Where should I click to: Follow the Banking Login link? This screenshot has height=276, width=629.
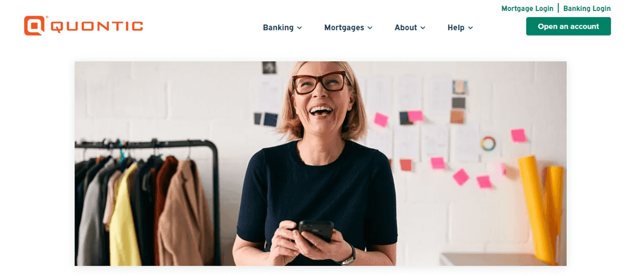coord(587,8)
